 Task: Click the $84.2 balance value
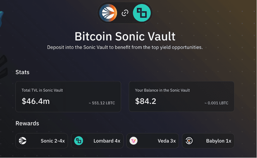coord(145,101)
